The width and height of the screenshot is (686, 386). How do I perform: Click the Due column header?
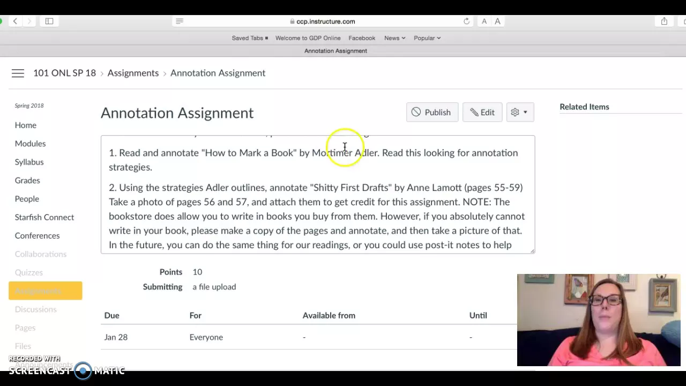click(x=111, y=315)
